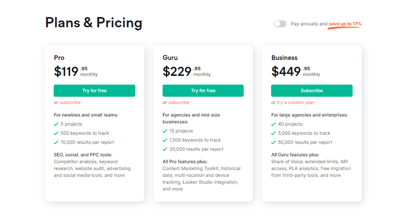Click checkmark icon beside 500 keywords to track

pos(56,133)
